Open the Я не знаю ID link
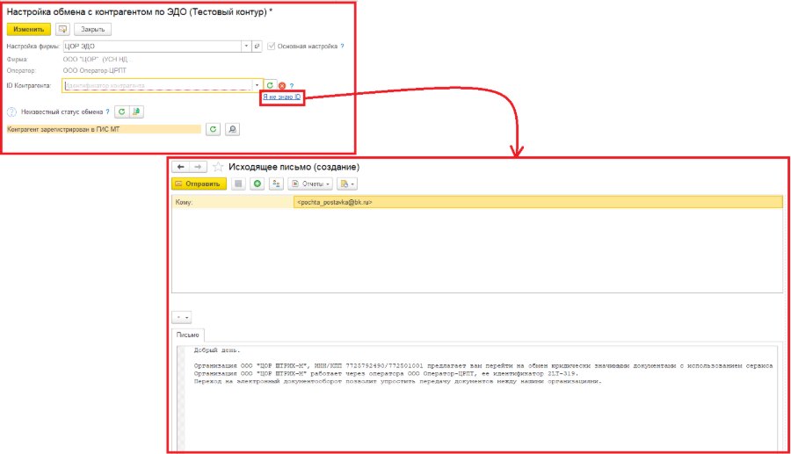The width and height of the screenshot is (791, 454). click(282, 97)
